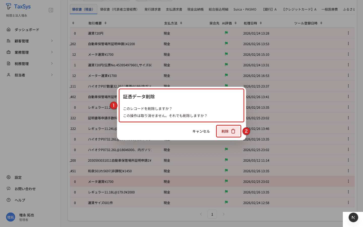The width and height of the screenshot is (363, 227).
Task: Expand 顧客管理 submenu
Action: 52,41
